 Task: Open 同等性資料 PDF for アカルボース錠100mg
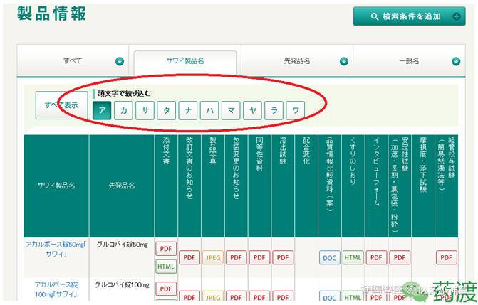click(x=259, y=296)
